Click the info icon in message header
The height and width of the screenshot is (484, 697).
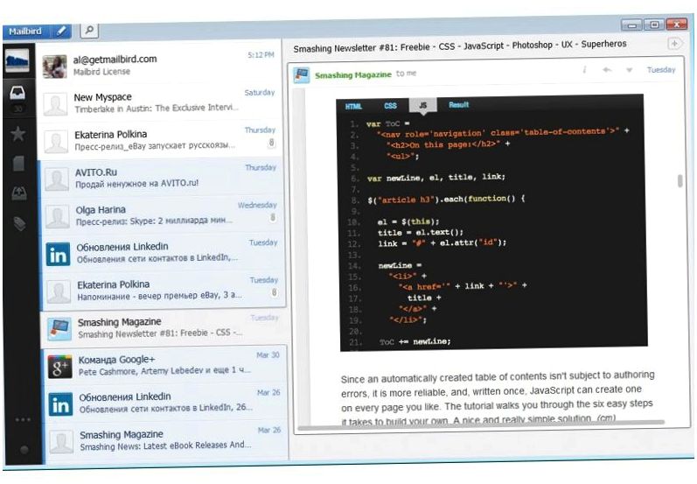[x=584, y=70]
